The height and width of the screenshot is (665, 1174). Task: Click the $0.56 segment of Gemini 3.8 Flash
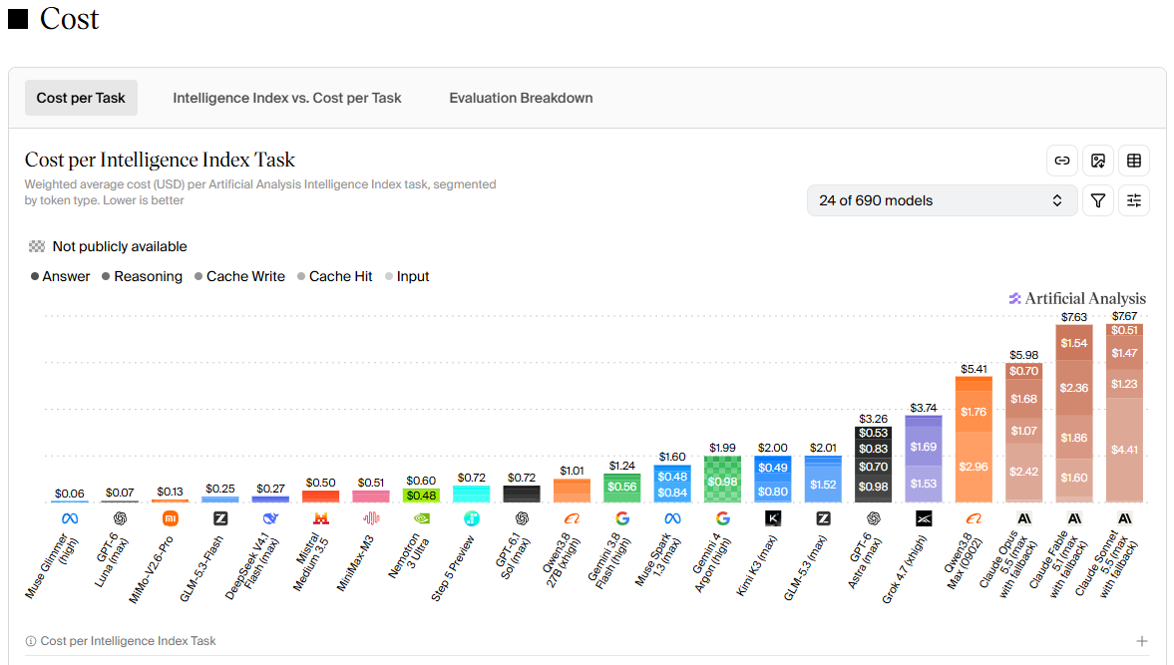tap(622, 487)
